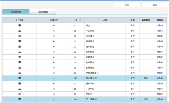Uncheck 使用する for code 100 現金
This screenshot has height=103, width=169.
pyautogui.click(x=54, y=26)
